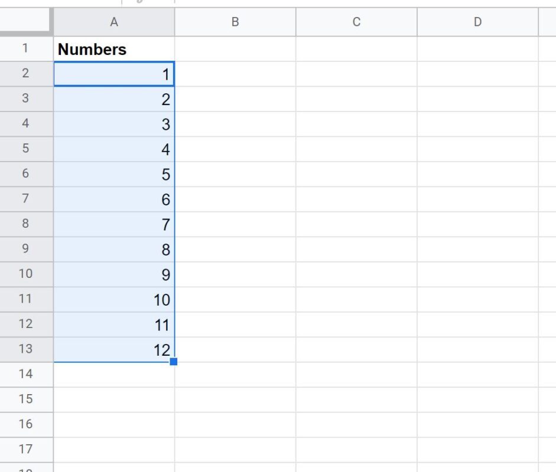This screenshot has width=556, height=472.
Task: Click empty cell B1
Action: (235, 49)
